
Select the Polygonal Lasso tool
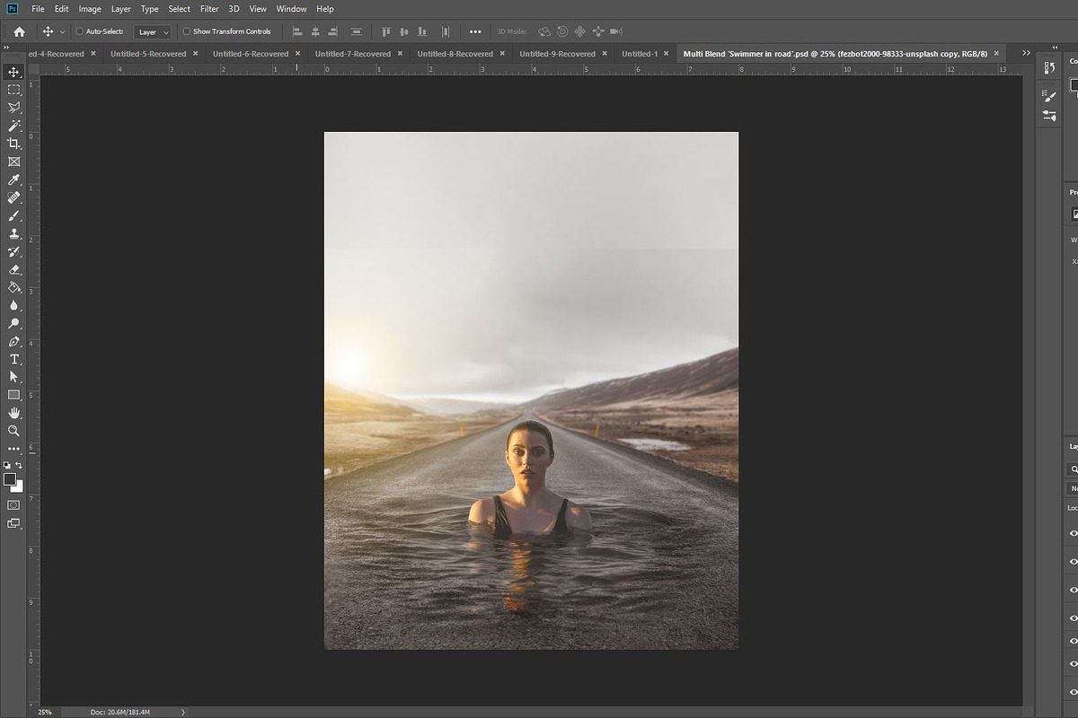pyautogui.click(x=13, y=108)
